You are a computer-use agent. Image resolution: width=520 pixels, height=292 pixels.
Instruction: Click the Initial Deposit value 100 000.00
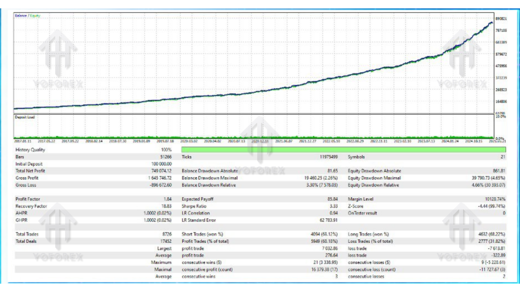(161, 164)
